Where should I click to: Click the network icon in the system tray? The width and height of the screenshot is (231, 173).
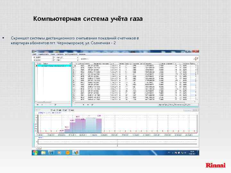[182, 153]
